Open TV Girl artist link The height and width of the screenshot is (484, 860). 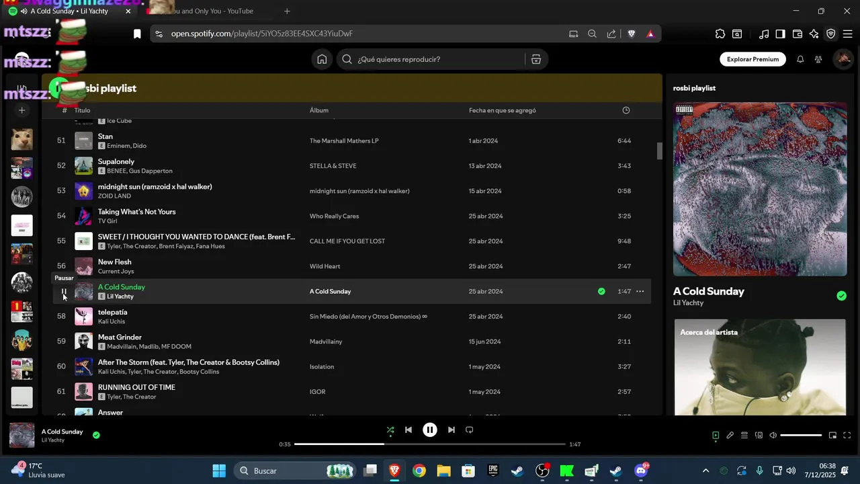[x=107, y=221]
